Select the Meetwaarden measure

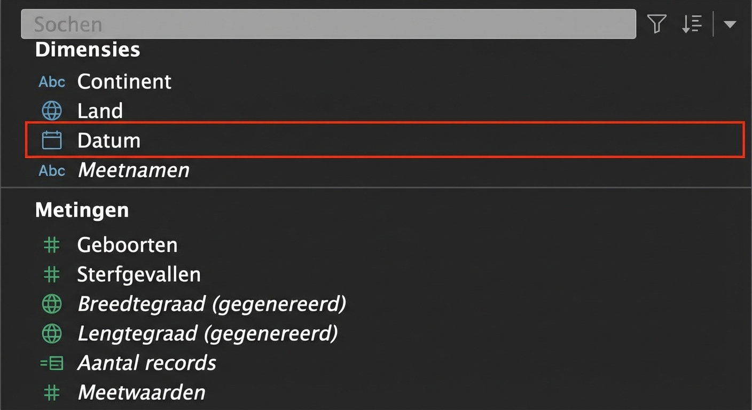point(142,392)
